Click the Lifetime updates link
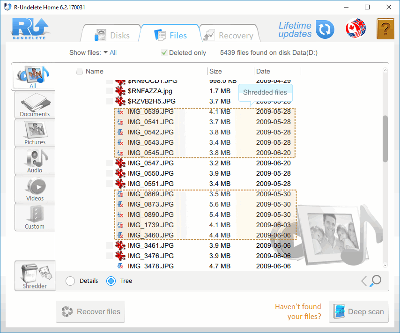This screenshot has height=333, width=400. click(295, 30)
